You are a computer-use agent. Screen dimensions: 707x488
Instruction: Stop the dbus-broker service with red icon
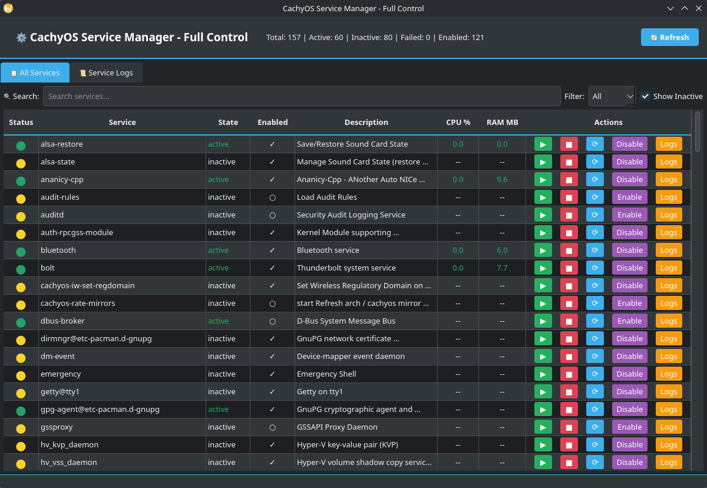click(x=569, y=321)
